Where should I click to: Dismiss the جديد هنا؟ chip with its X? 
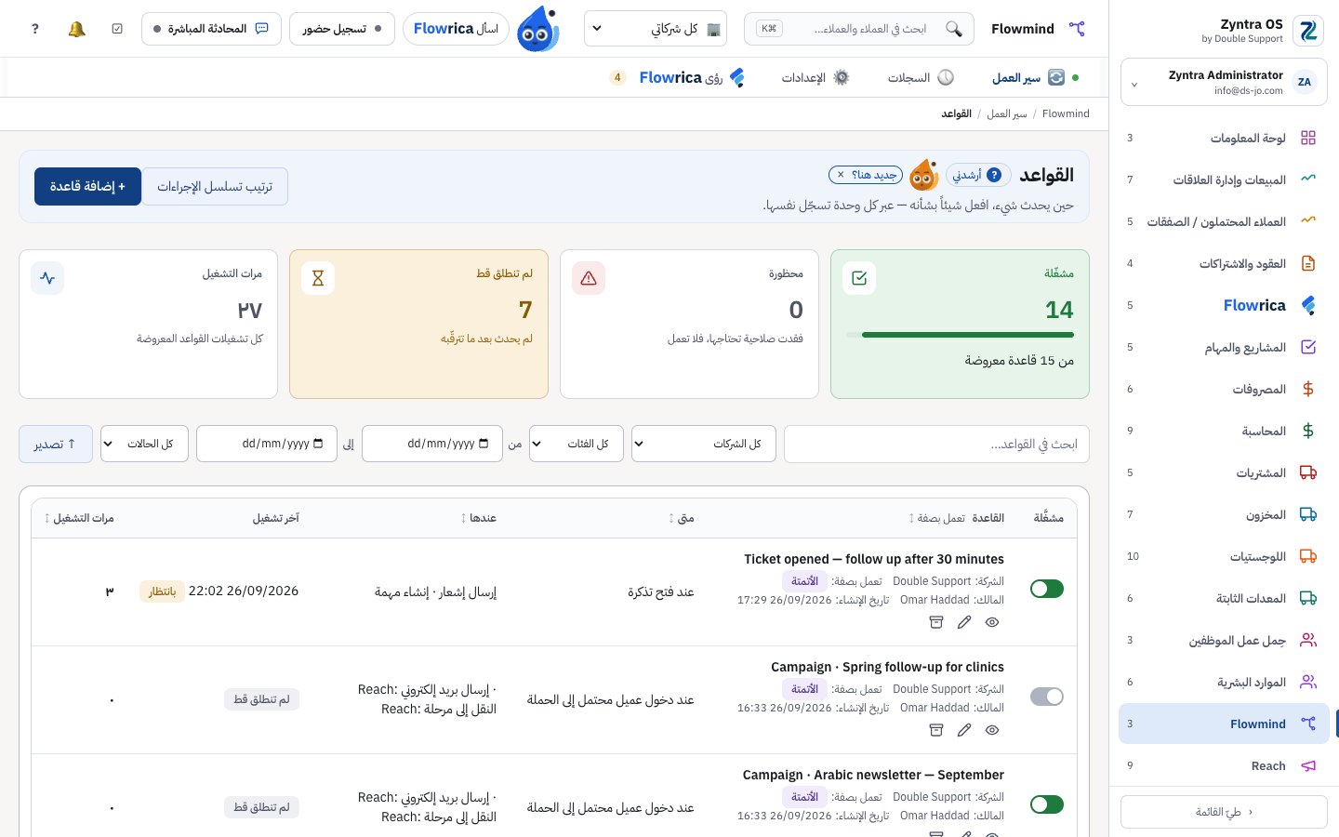[x=841, y=175]
